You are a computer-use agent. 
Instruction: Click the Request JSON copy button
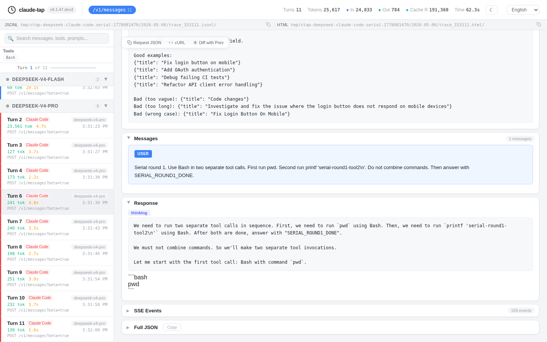144,43
